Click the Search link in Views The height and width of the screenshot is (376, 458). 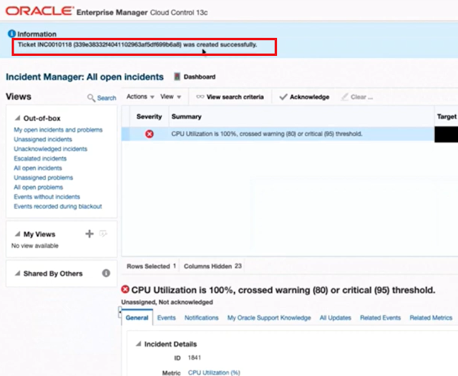pyautogui.click(x=107, y=98)
